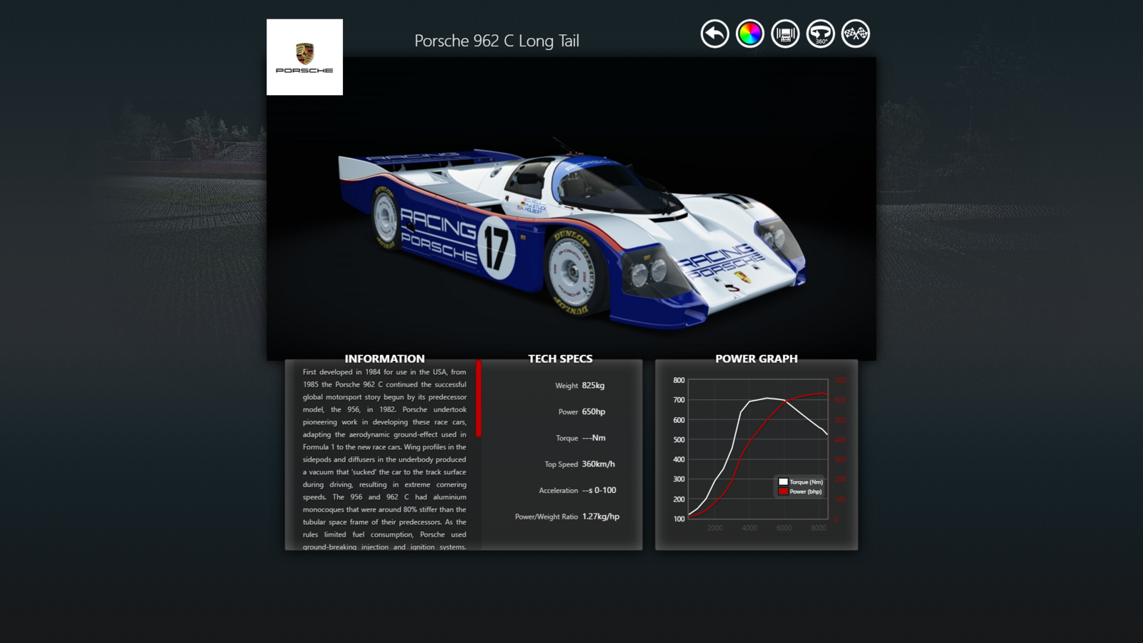Image resolution: width=1143 pixels, height=643 pixels.
Task: Click the "Power (bhp)" legend label
Action: [805, 492]
